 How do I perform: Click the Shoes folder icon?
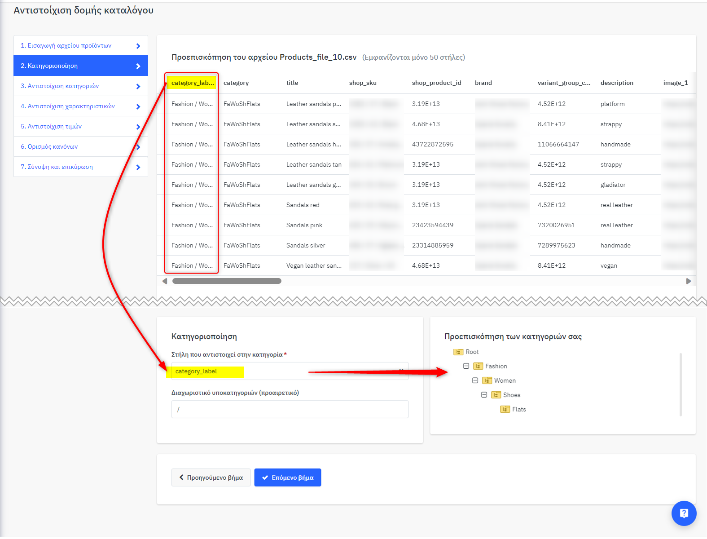click(496, 395)
